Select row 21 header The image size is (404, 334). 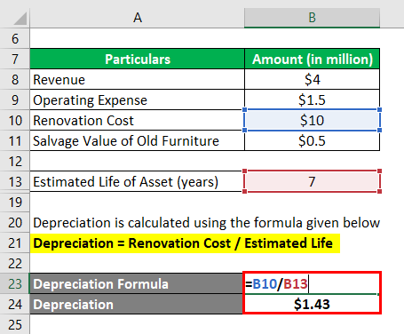(15, 243)
